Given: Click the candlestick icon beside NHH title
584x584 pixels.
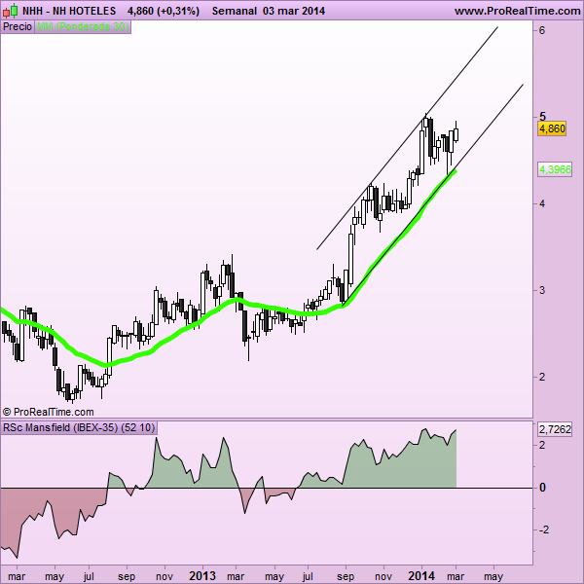Looking at the screenshot, I should (x=11, y=11).
